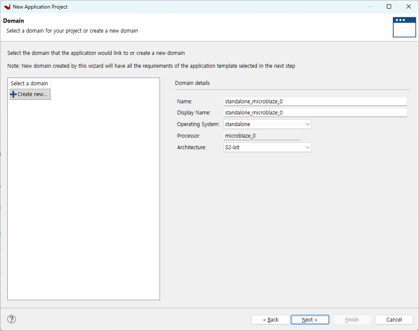Viewport: 419px width, 331px height.
Task: Focus the Display Name input field
Action: coord(315,113)
